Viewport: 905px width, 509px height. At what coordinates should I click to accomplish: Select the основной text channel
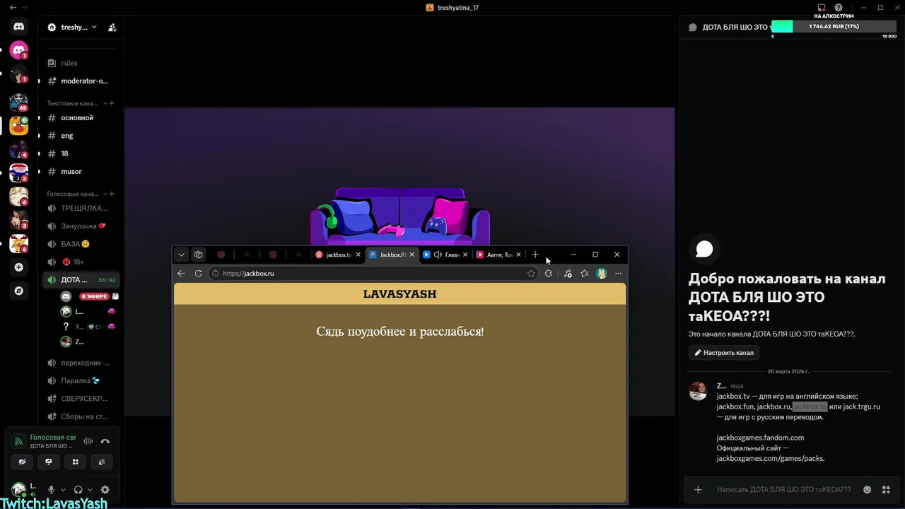coord(81,118)
